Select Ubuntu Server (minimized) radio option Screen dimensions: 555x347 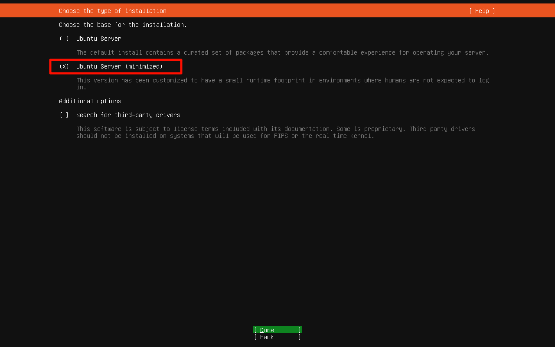[x=111, y=66]
